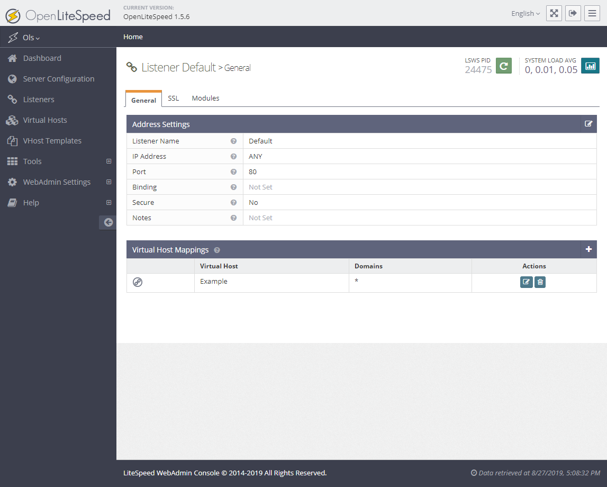Image resolution: width=607 pixels, height=487 pixels.
Task: Click the LSWS PID number 24475
Action: [478, 70]
